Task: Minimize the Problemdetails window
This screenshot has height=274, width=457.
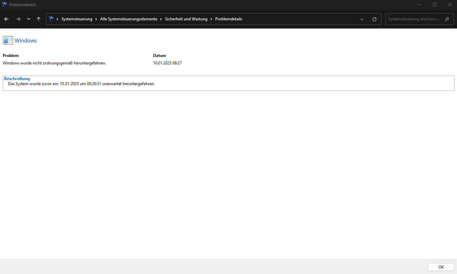Action: 419,4
